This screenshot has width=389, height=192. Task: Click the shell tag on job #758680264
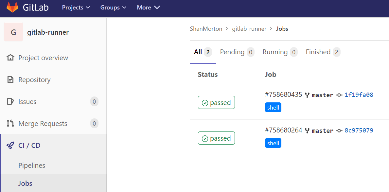(x=273, y=143)
